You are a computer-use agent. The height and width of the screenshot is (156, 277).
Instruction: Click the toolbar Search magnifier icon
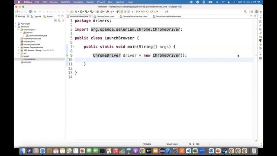pos(245,12)
